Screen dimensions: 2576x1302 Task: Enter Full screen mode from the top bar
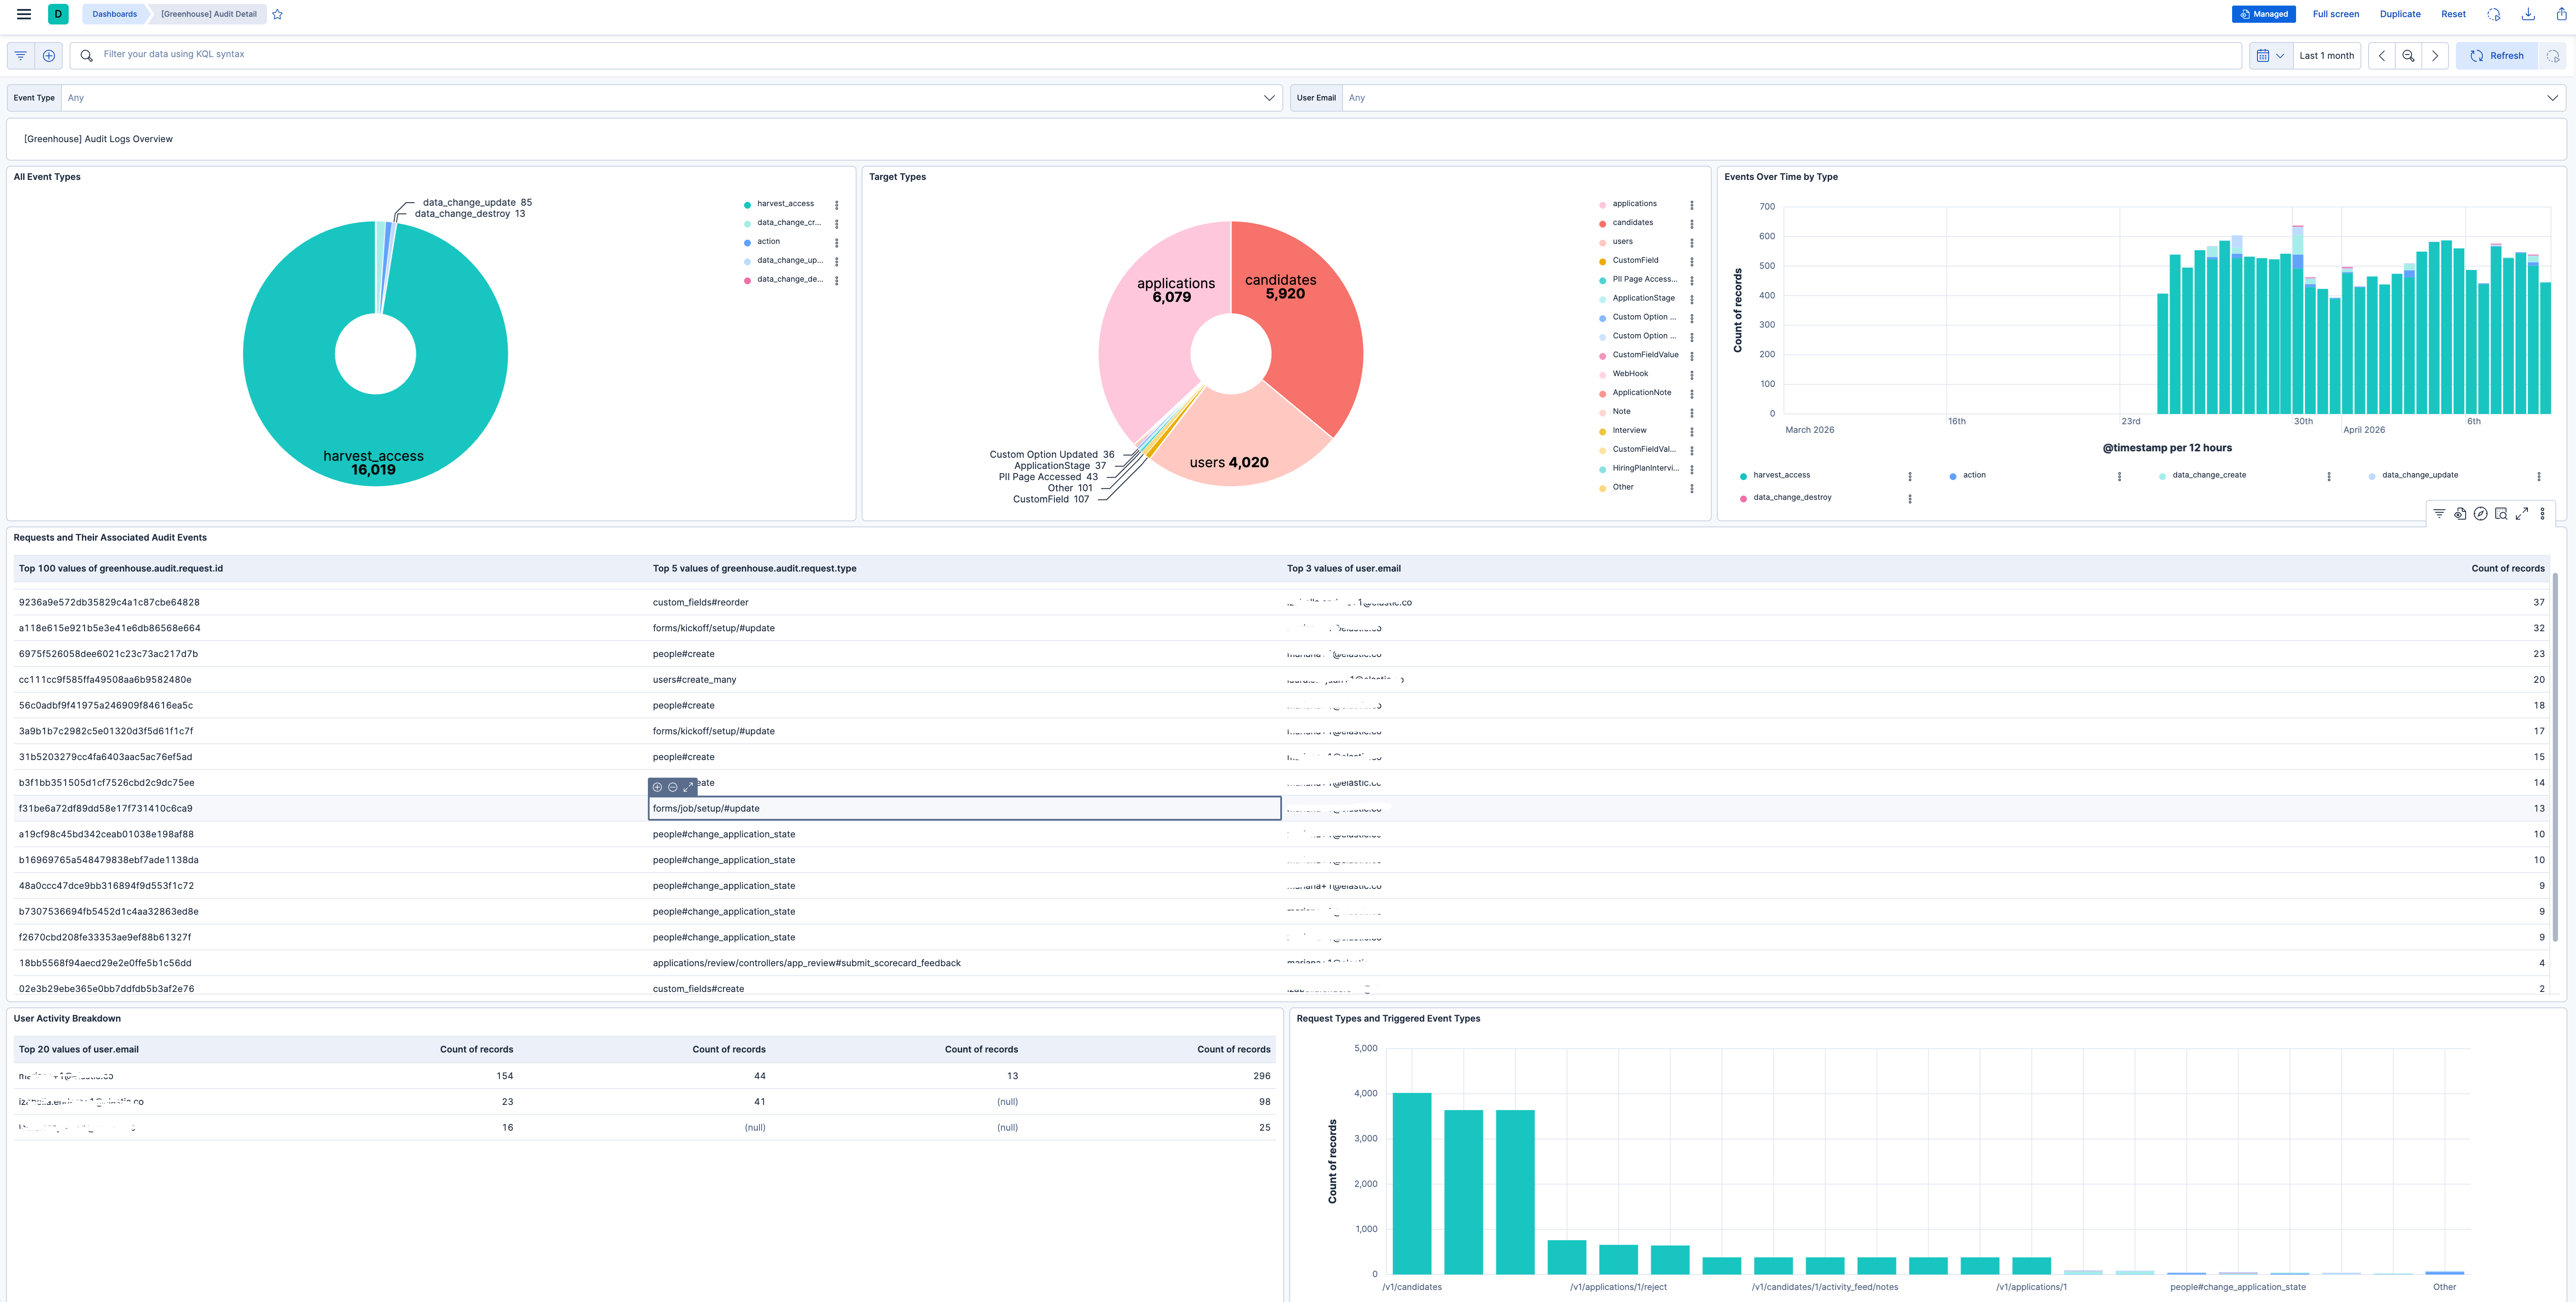[x=2335, y=14]
